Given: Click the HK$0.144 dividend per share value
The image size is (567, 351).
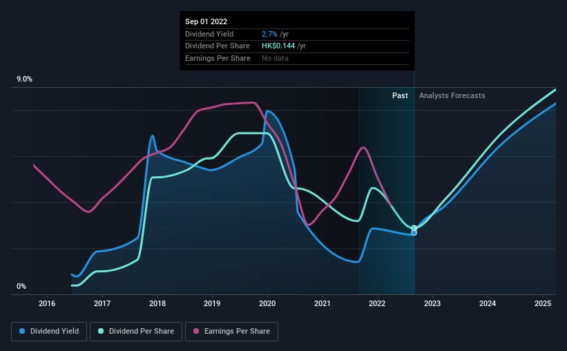Looking at the screenshot, I should [x=278, y=46].
